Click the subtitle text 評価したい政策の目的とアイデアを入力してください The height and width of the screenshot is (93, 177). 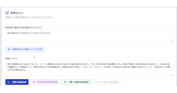(29, 17)
